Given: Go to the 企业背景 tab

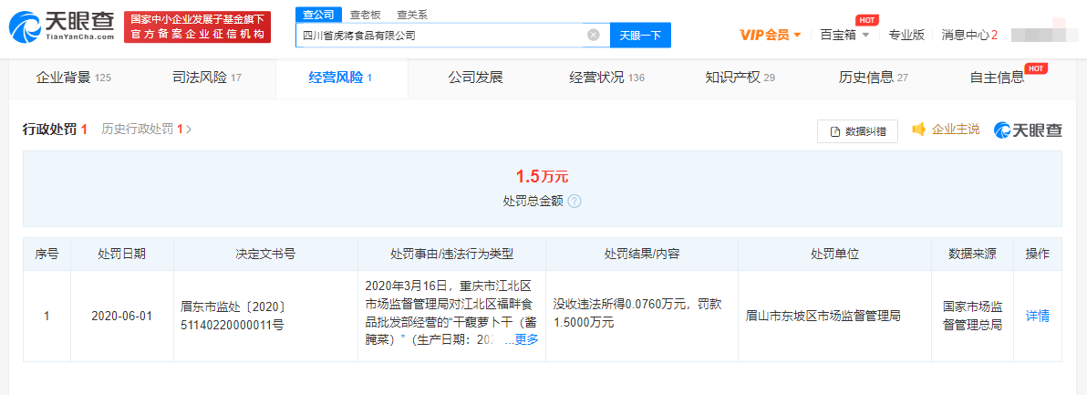Looking at the screenshot, I should click(x=73, y=78).
